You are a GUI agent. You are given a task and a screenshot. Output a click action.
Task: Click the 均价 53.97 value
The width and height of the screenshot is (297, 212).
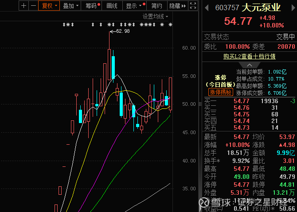pos(287,137)
